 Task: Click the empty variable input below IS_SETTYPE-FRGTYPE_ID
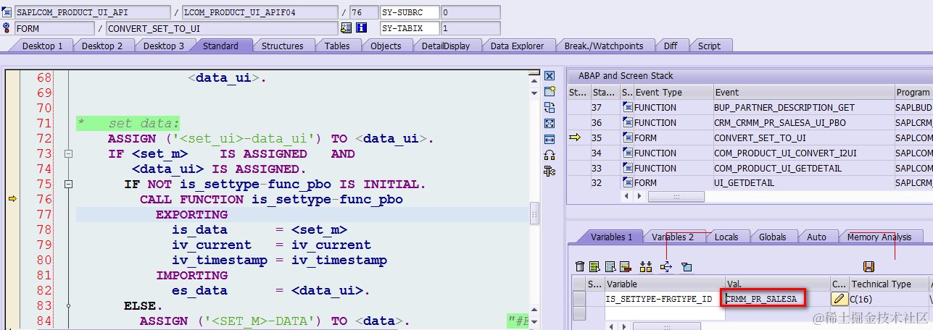point(665,313)
